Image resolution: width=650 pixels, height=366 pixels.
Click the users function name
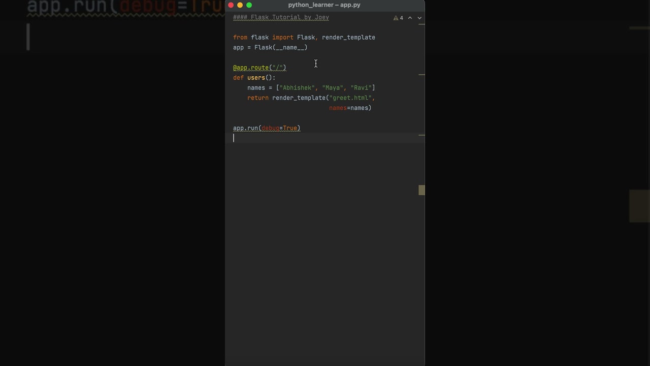coord(256,78)
